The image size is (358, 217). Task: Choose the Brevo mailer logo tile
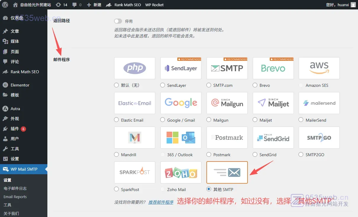[x=273, y=68]
